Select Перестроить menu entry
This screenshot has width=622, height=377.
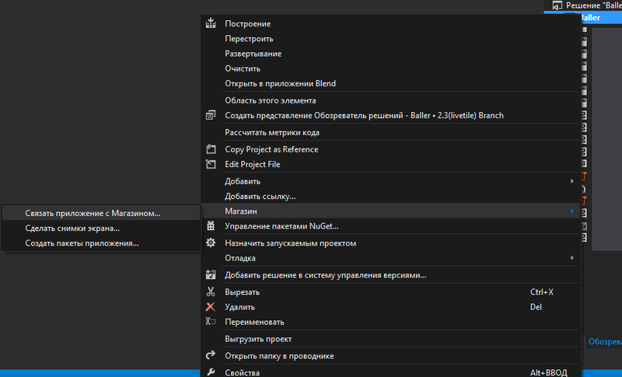point(391,39)
